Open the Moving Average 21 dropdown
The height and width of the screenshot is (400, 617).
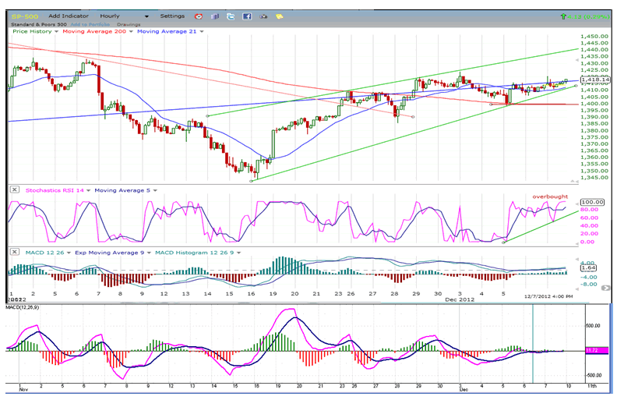coord(203,31)
